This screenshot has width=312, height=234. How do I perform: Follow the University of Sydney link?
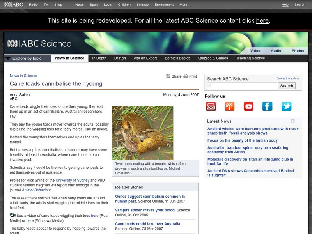73,180
